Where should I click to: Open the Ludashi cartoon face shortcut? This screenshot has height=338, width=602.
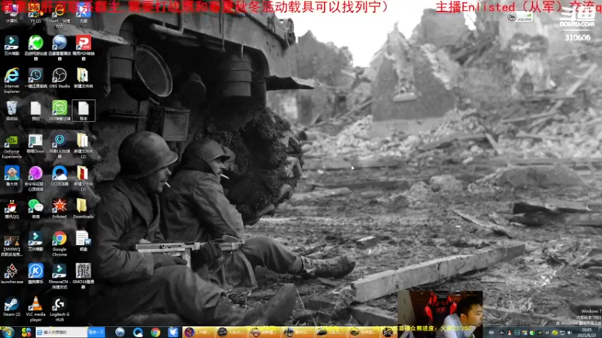[x=11, y=176]
